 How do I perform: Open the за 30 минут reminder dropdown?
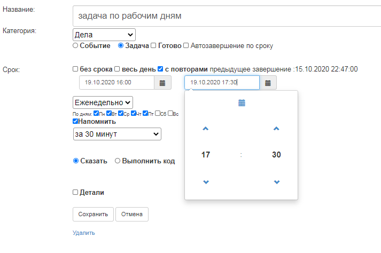(x=117, y=134)
